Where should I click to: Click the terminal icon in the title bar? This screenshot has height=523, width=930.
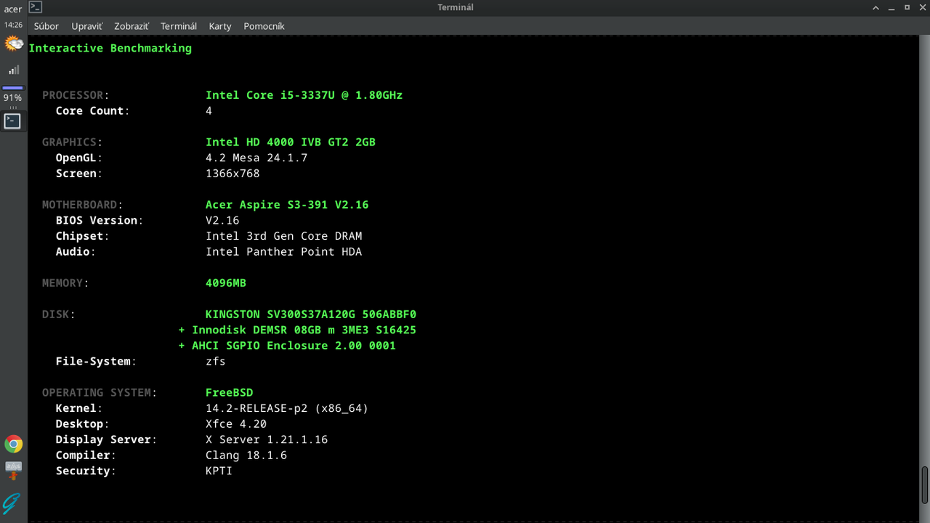click(36, 7)
